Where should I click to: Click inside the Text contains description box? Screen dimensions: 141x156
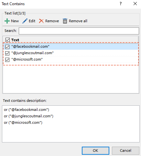click(x=71, y=124)
